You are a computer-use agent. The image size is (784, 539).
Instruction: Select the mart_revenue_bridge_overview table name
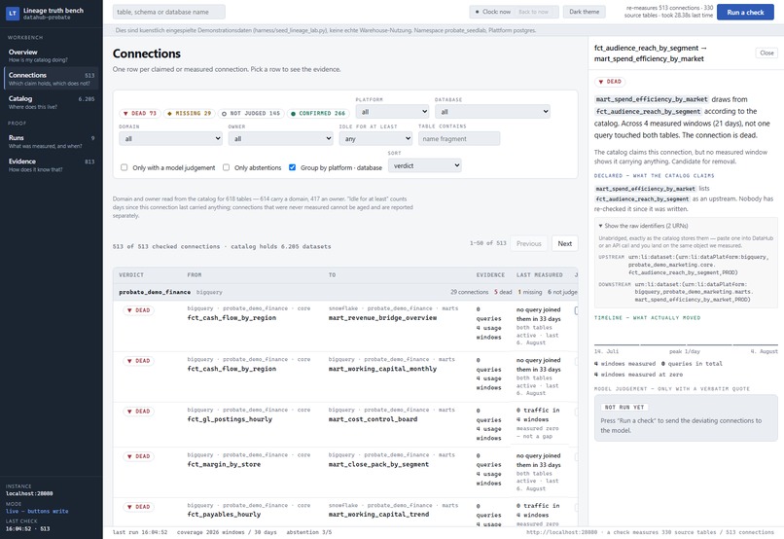point(382,318)
